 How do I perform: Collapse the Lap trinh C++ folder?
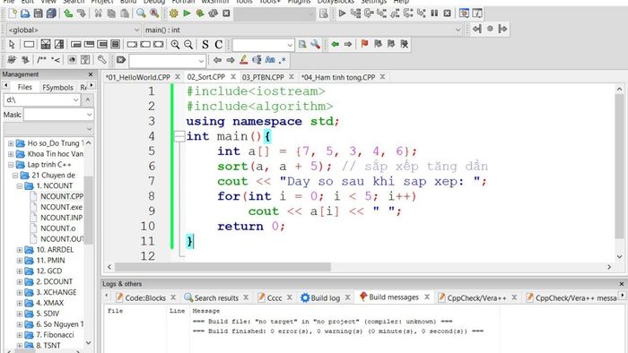[11, 165]
